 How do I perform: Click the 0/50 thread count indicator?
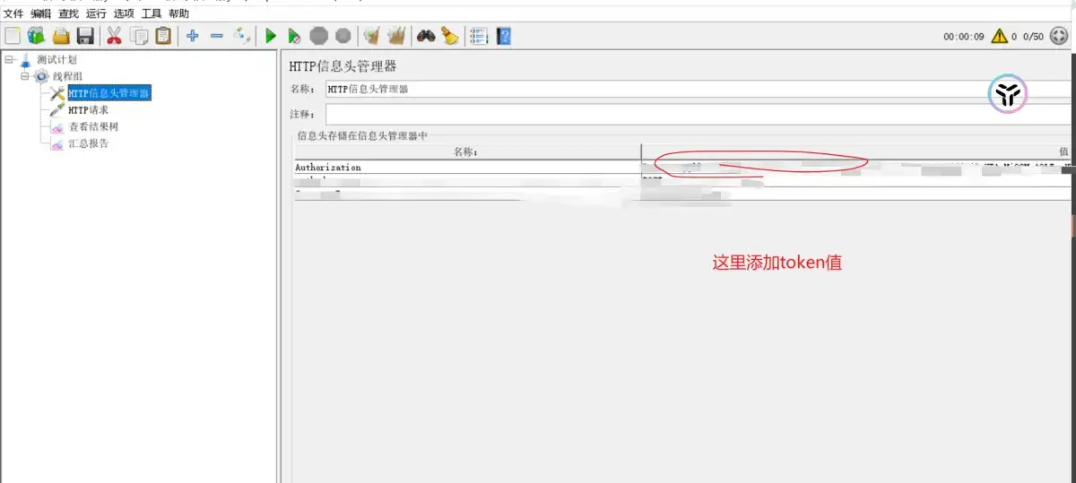1033,37
